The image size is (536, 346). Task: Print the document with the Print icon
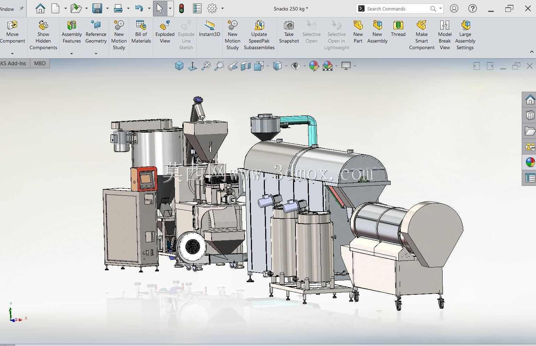click(118, 8)
